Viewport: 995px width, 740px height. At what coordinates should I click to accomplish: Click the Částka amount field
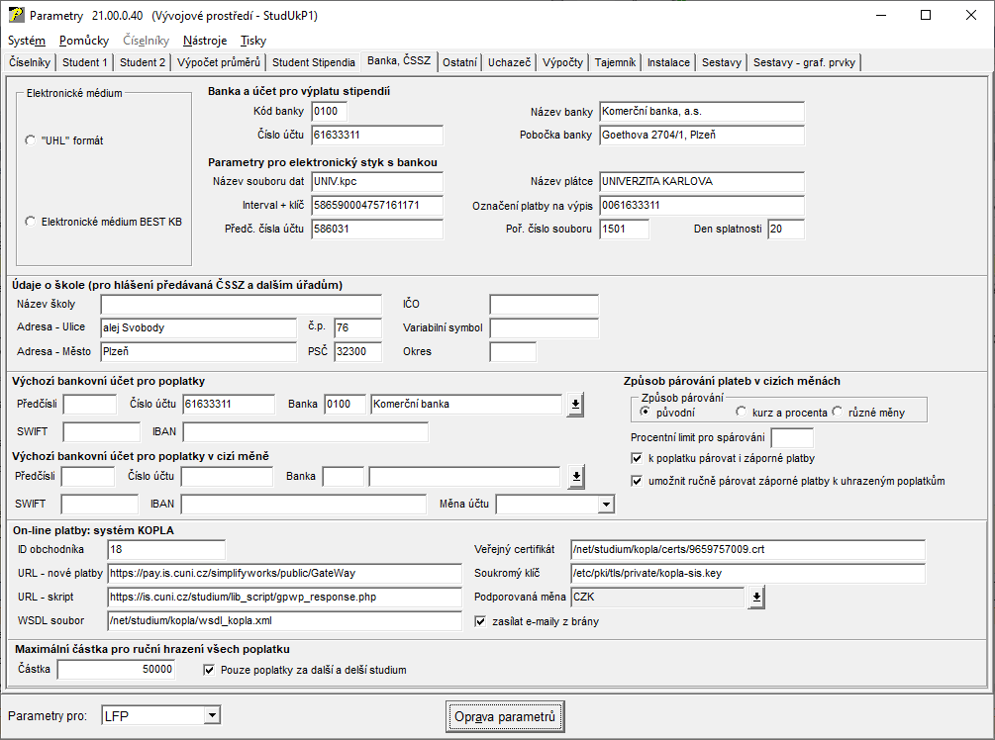[117, 670]
